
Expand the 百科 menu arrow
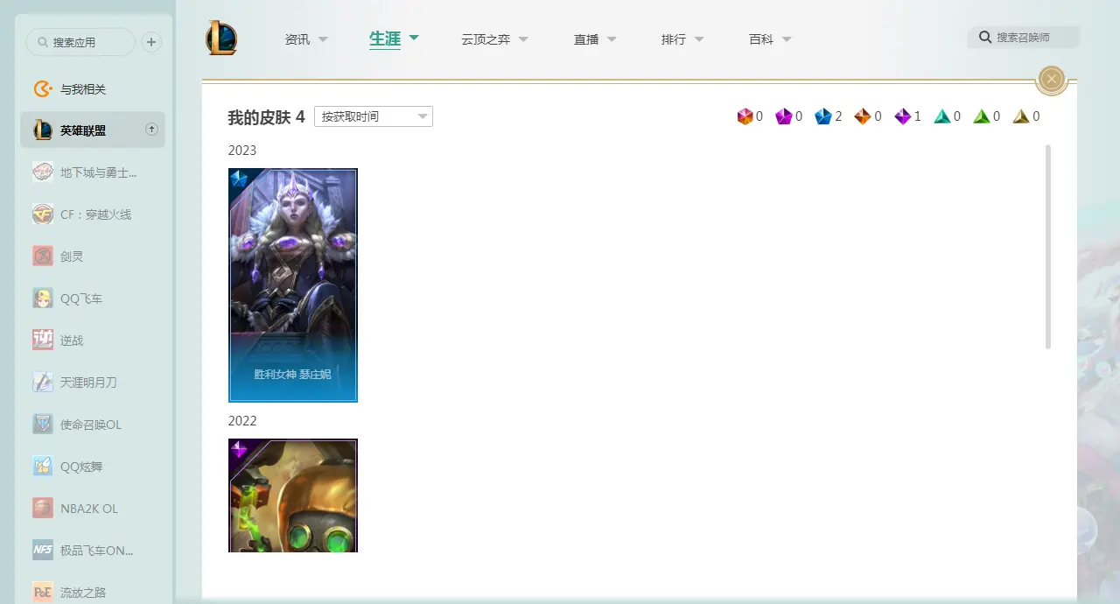[x=787, y=39]
